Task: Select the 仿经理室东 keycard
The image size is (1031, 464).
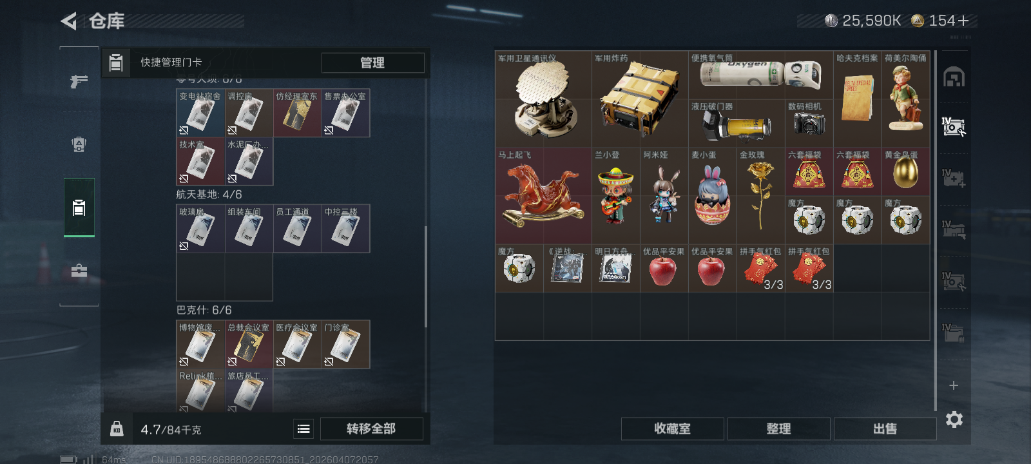Action: [x=297, y=113]
